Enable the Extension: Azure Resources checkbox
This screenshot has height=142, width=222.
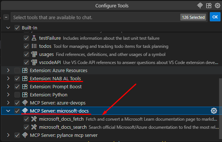[17, 70]
